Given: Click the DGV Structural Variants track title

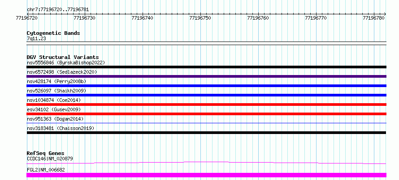Looking at the screenshot, I should [x=63, y=57].
